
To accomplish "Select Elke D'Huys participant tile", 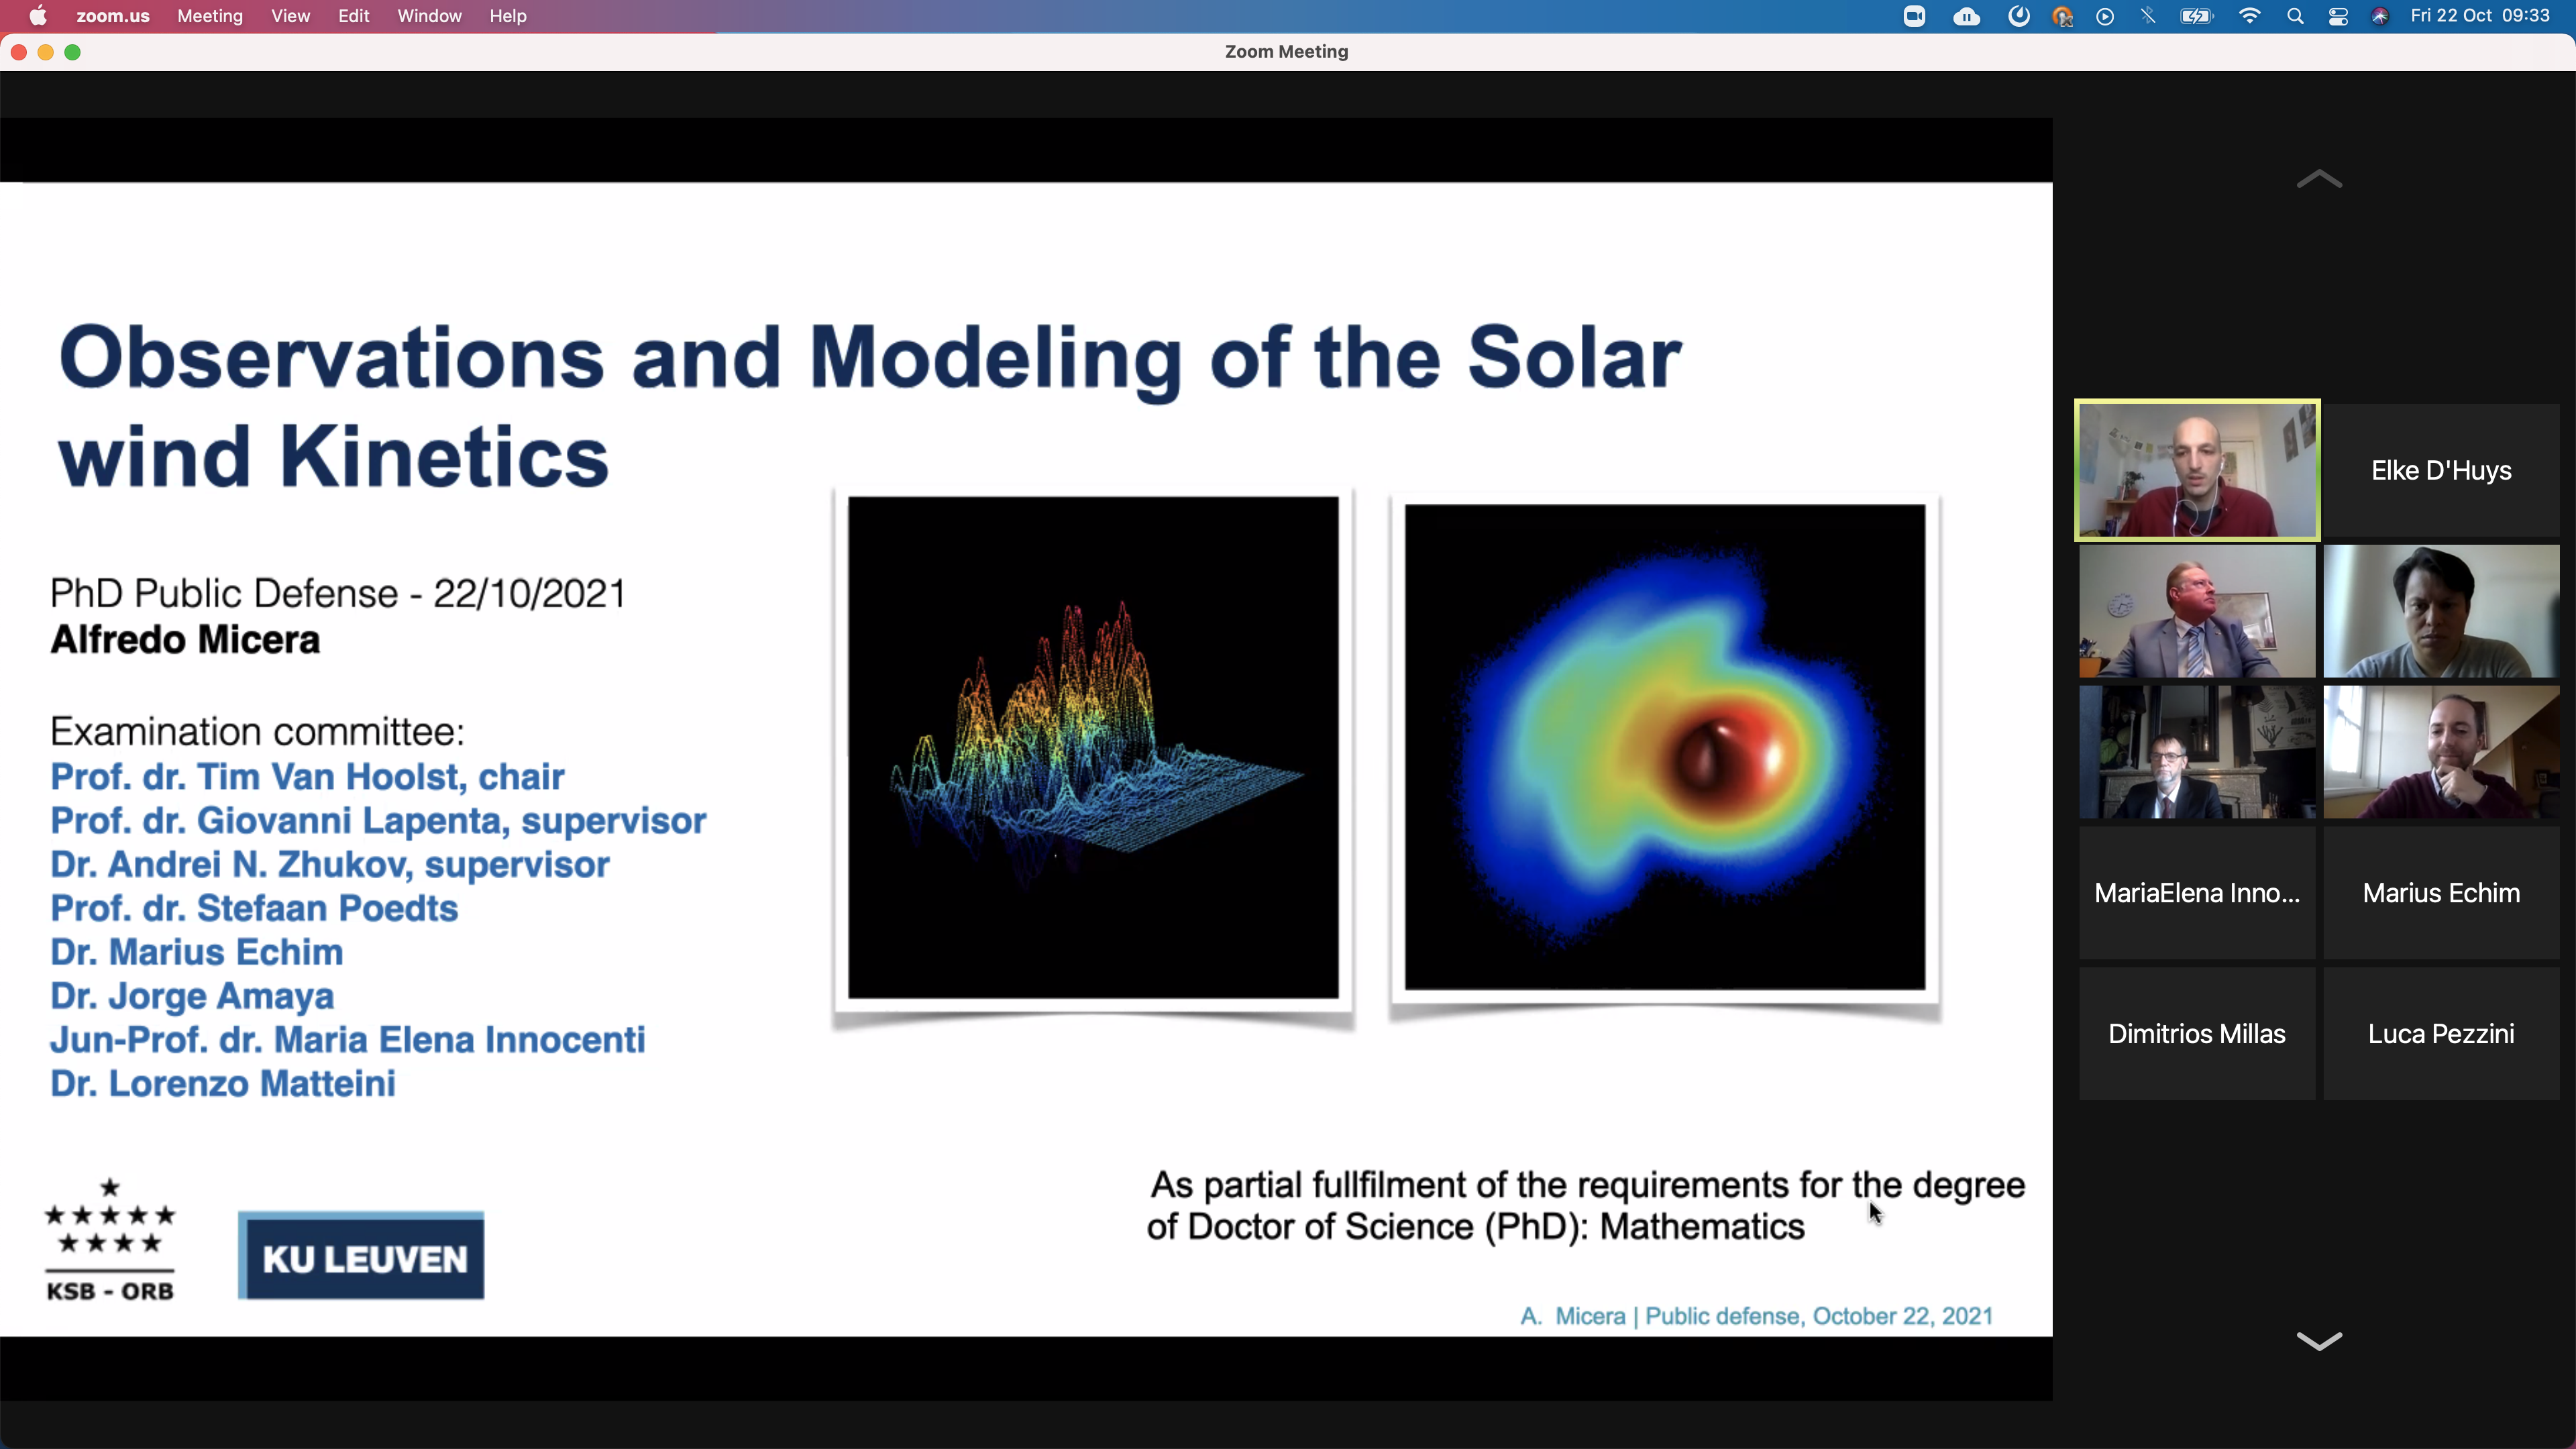I will 2441,470.
